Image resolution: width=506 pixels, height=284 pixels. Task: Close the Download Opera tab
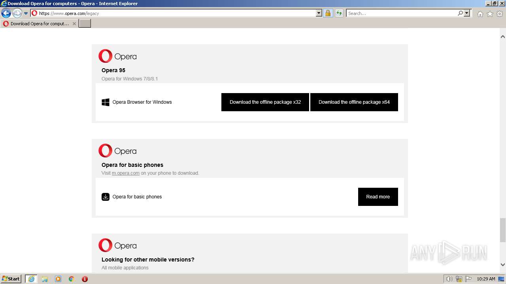74,24
